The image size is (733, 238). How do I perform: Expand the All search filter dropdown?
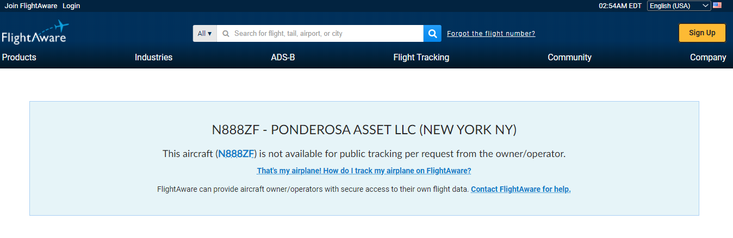(204, 33)
